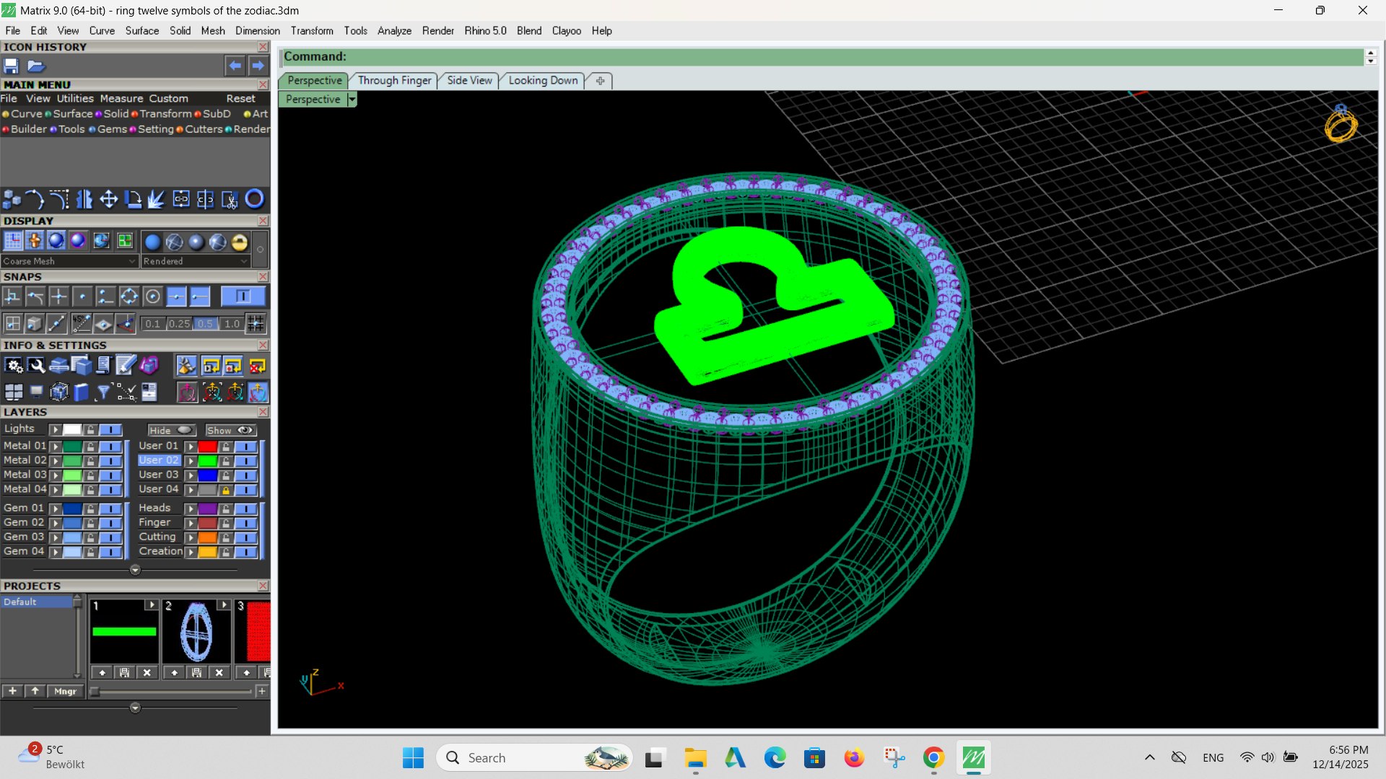Open the Perspective viewport title dropdown arrow

pyautogui.click(x=352, y=100)
